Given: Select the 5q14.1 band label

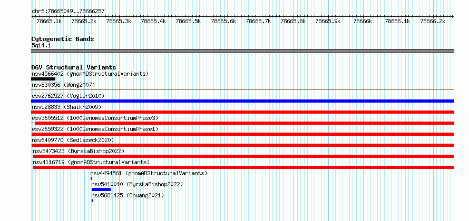Looking at the screenshot, I should 41,45.
